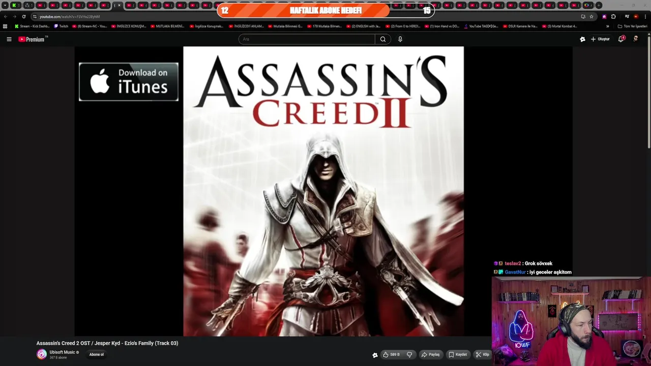This screenshot has width=651, height=366.
Task: Open the MUTLAKA BİLMENİ... bookmark
Action: 167,26
